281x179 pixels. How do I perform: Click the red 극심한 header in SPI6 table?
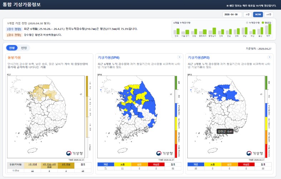click(156, 164)
